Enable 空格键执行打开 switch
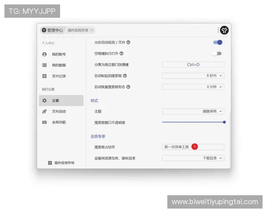The width and height of the screenshot is (267, 213). [217, 54]
